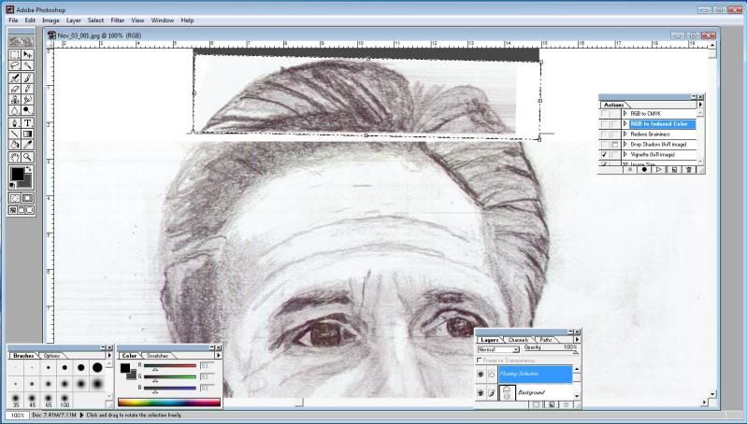The width and height of the screenshot is (747, 424).
Task: Switch to the Paths tab
Action: click(x=545, y=340)
